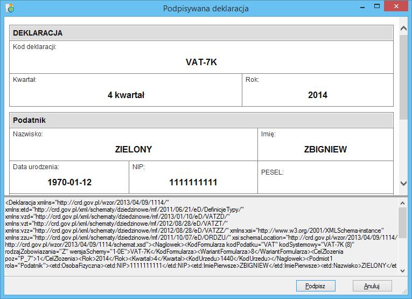
Task: Click the first XML line starting '<Deklaracja xmlns'
Action: pyautogui.click(x=87, y=203)
